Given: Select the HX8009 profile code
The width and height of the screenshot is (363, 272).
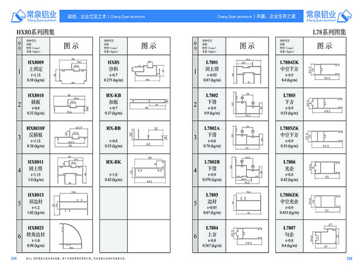Looking at the screenshot, I should click(36, 62).
